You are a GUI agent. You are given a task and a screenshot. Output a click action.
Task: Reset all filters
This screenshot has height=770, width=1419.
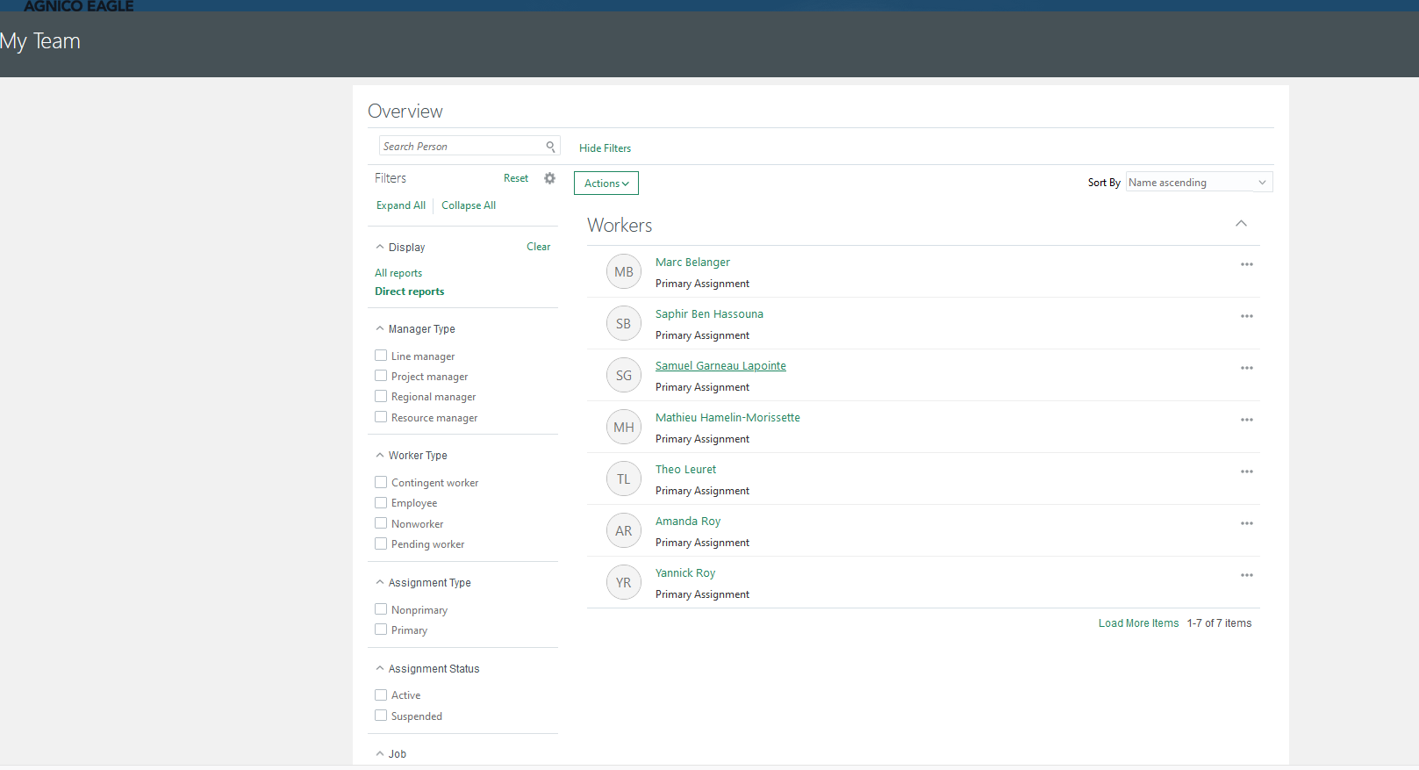(516, 178)
